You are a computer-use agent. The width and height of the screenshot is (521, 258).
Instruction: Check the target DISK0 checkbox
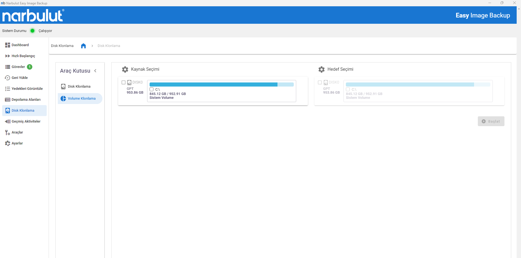click(x=320, y=82)
